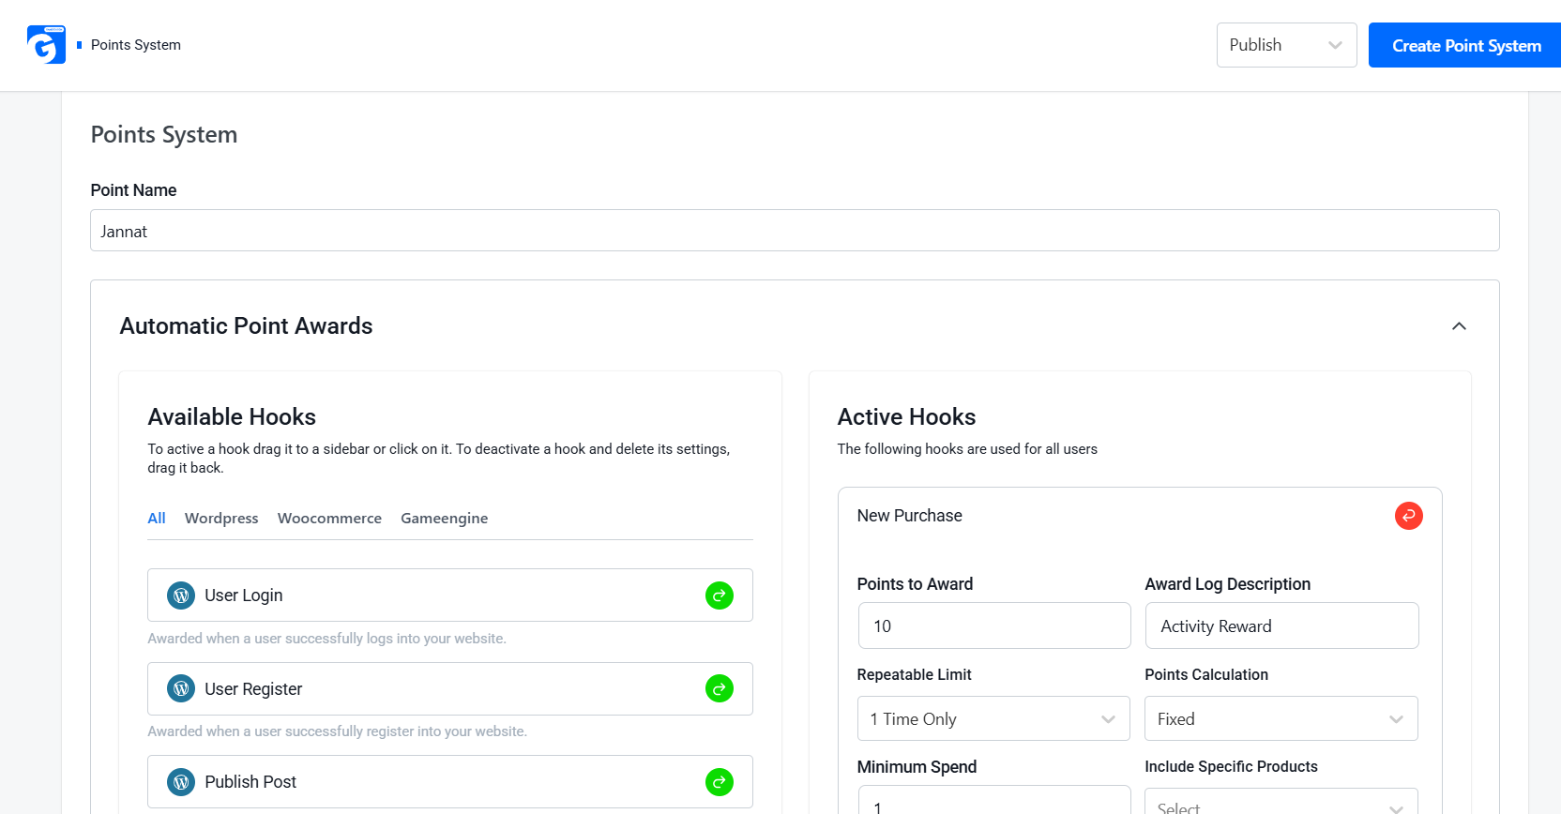
Task: Click the New Purchase hook title
Action: 910,516
